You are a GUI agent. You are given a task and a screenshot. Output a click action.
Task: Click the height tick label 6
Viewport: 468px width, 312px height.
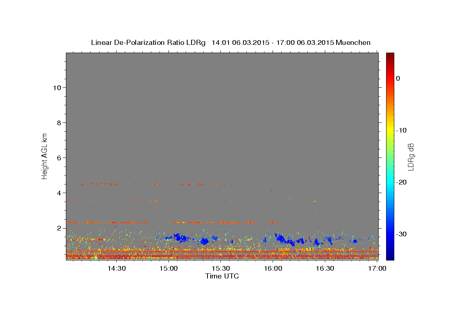click(x=59, y=158)
